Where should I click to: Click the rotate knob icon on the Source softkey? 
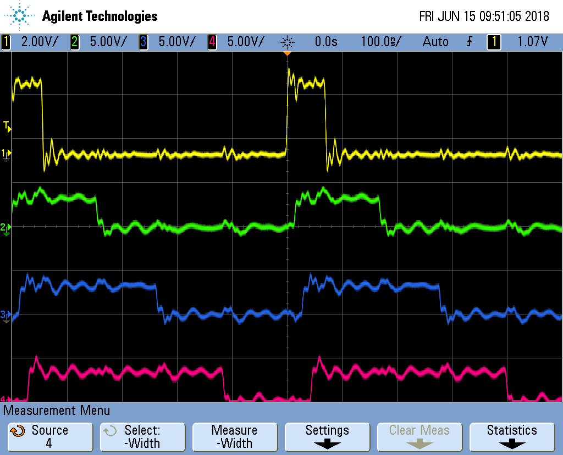19,431
